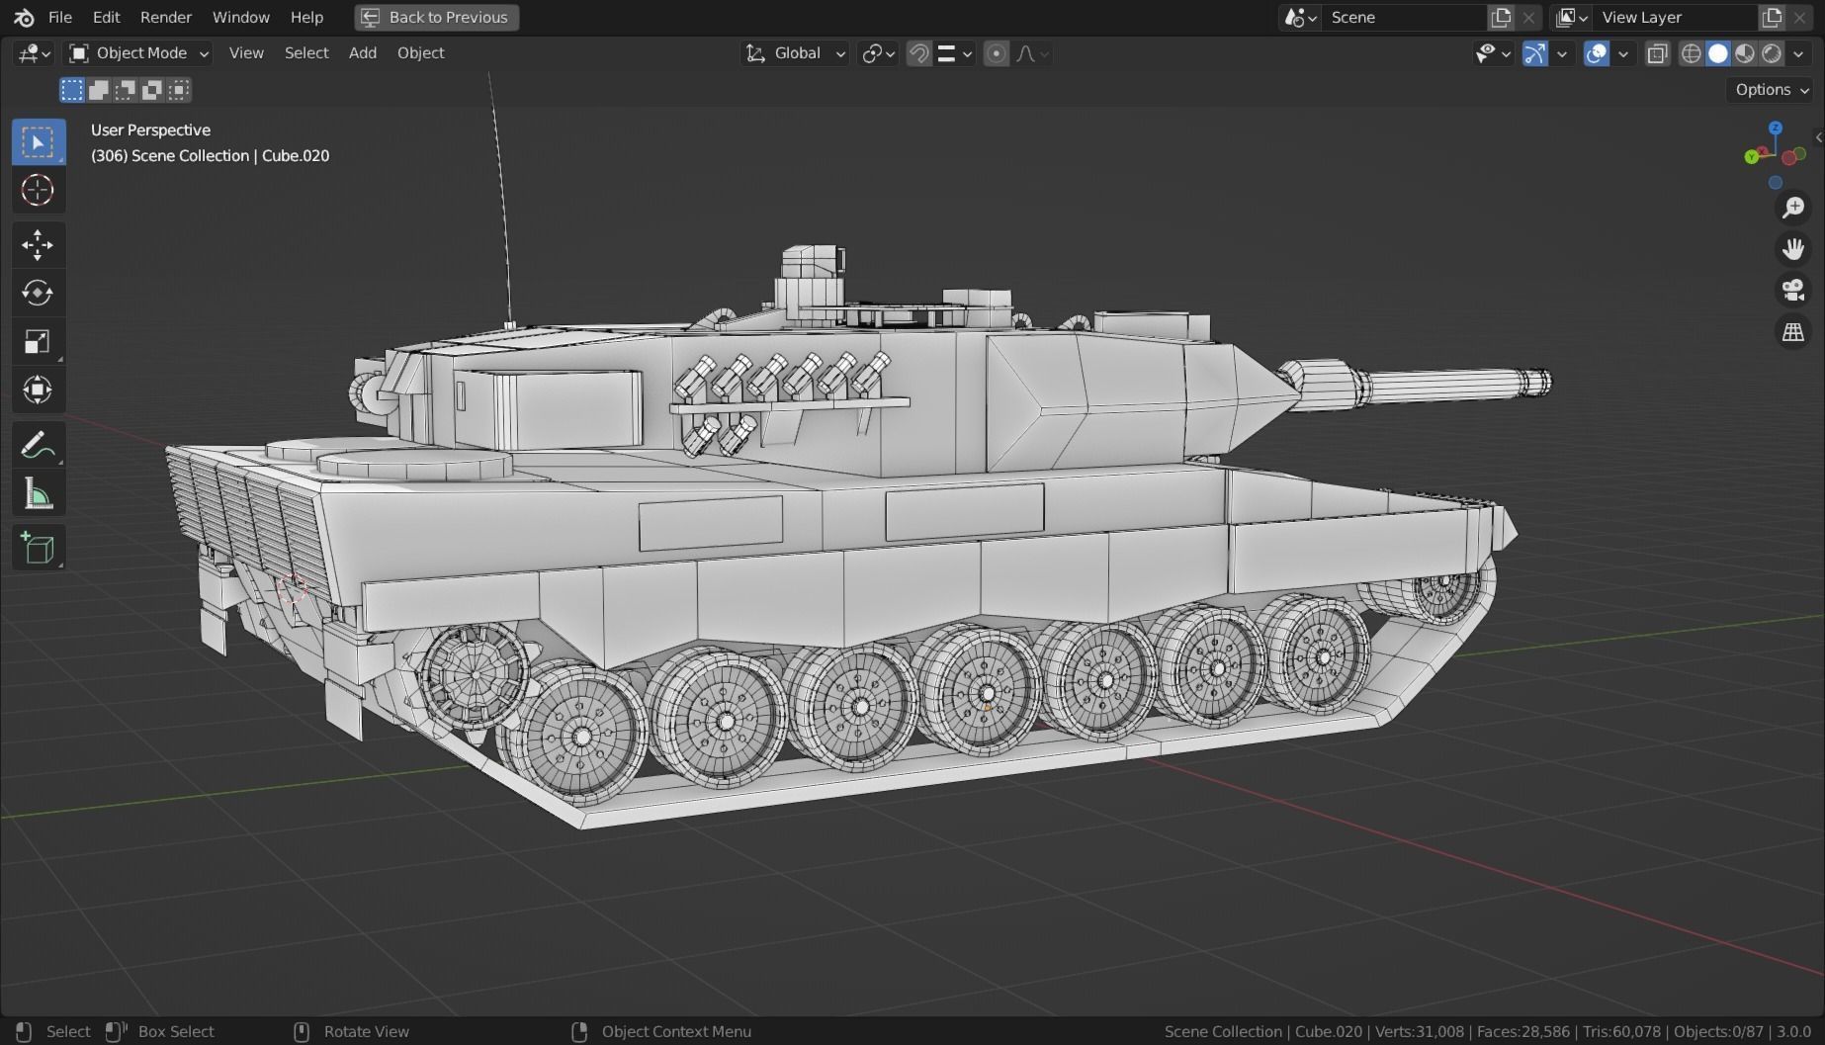Toggle snapping magnet
Viewport: 1825px width, 1045px height.
(919, 53)
